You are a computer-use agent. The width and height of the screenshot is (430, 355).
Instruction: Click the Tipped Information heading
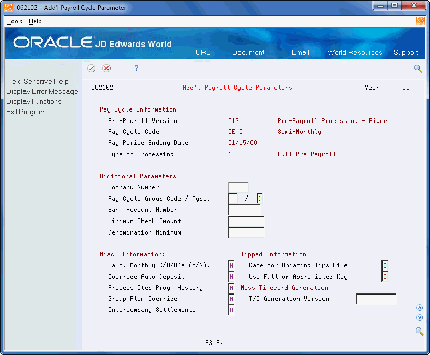click(x=275, y=254)
